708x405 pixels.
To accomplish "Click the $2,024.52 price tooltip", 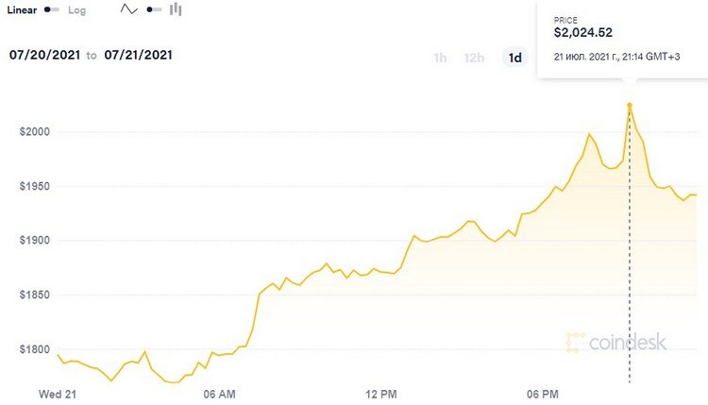I will (x=622, y=36).
